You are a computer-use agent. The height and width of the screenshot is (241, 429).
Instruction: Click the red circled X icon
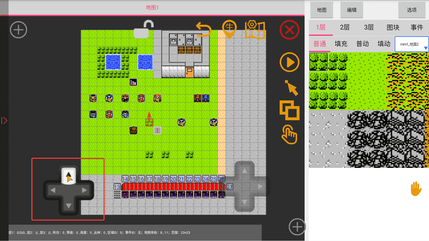coord(289,30)
